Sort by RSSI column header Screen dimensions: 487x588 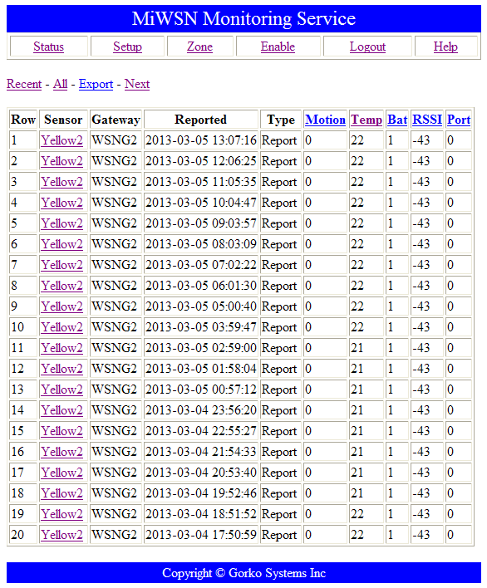click(427, 120)
